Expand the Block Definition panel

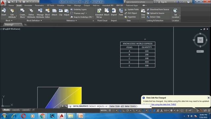point(34,20)
